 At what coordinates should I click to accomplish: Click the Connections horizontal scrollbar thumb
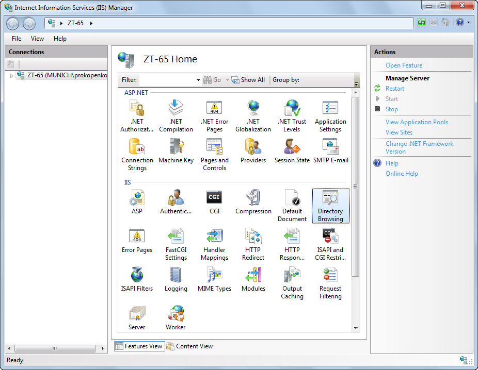[x=55, y=348]
